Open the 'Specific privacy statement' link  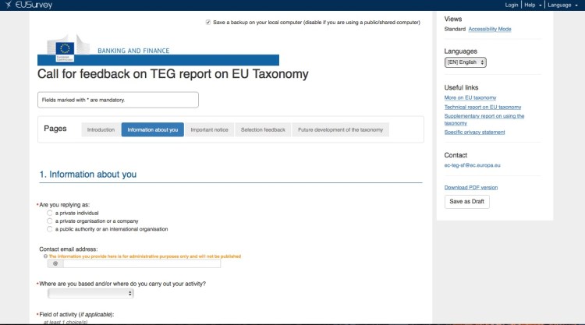click(474, 132)
